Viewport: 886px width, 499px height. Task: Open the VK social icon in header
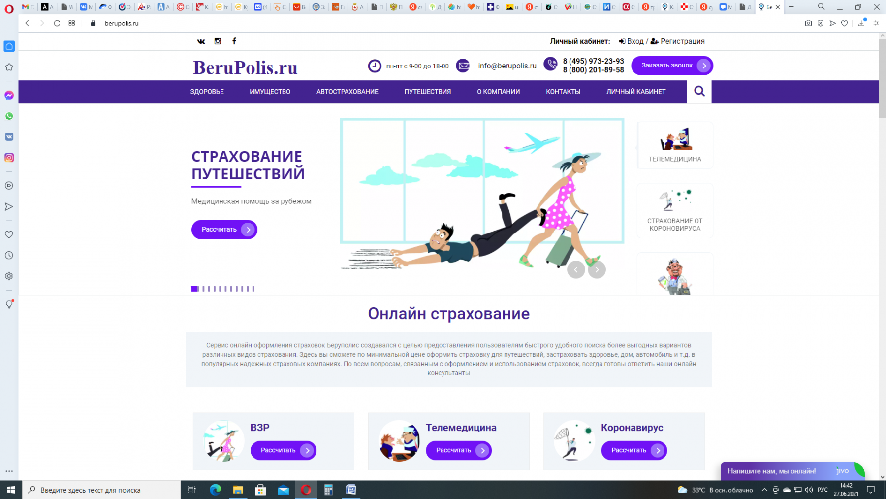pos(201,41)
